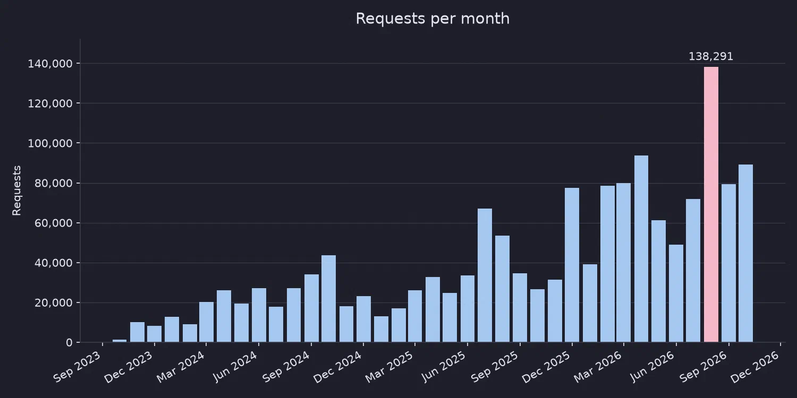The image size is (797, 398).
Task: Click the tiny first bar, October 2023
Action: click(x=120, y=341)
